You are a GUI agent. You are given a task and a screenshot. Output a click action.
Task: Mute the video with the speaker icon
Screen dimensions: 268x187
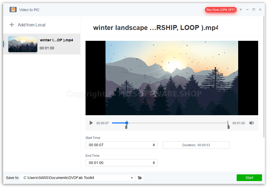(x=251, y=123)
